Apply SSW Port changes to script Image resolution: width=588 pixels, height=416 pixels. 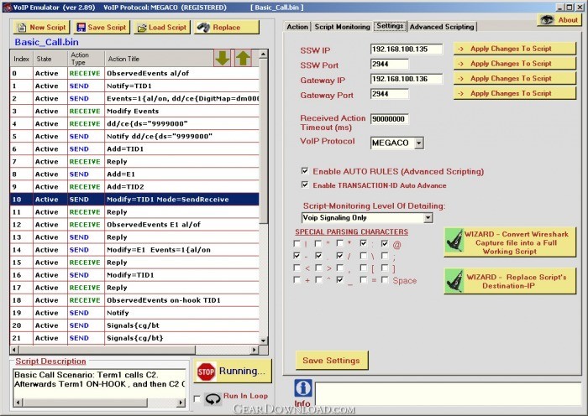(514, 64)
